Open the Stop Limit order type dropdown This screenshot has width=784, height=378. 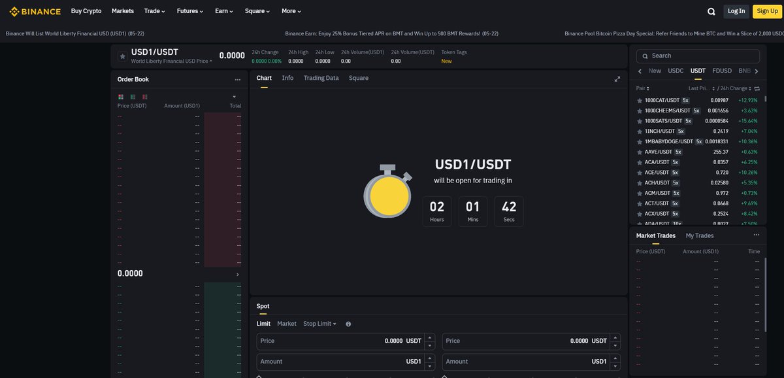320,324
